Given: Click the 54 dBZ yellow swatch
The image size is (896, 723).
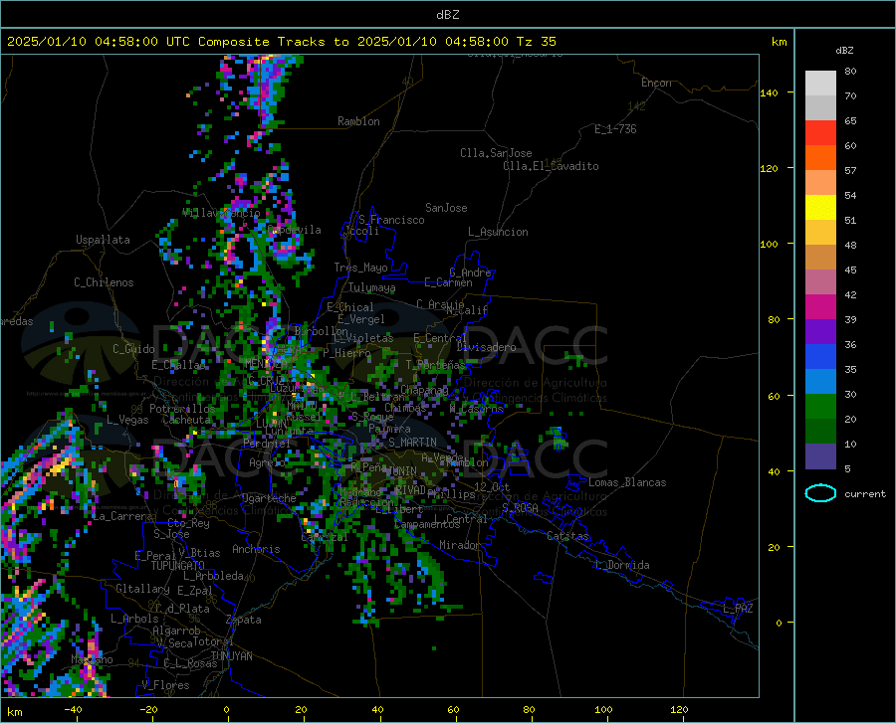Looking at the screenshot, I should pos(820,207).
